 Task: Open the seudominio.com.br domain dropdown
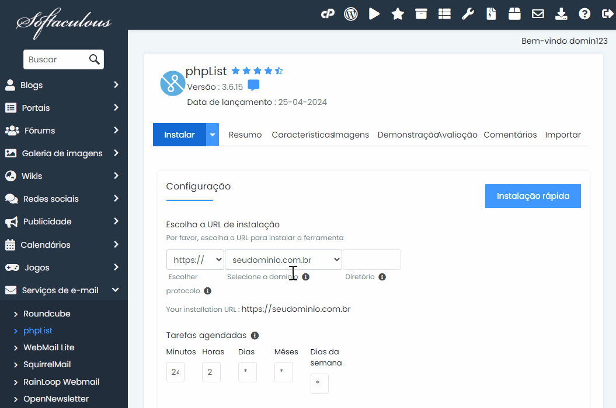click(283, 260)
